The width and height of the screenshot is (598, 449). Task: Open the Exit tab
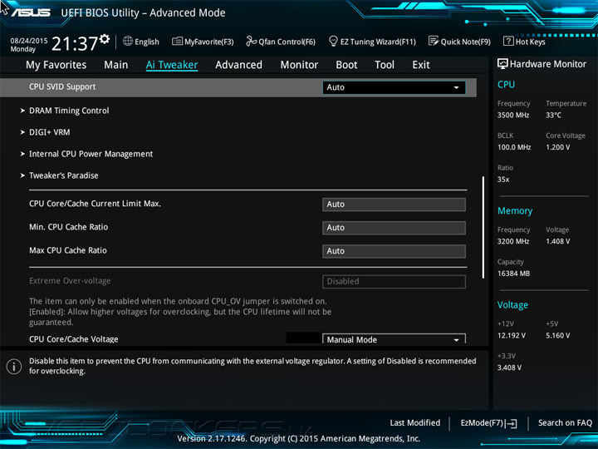(421, 65)
